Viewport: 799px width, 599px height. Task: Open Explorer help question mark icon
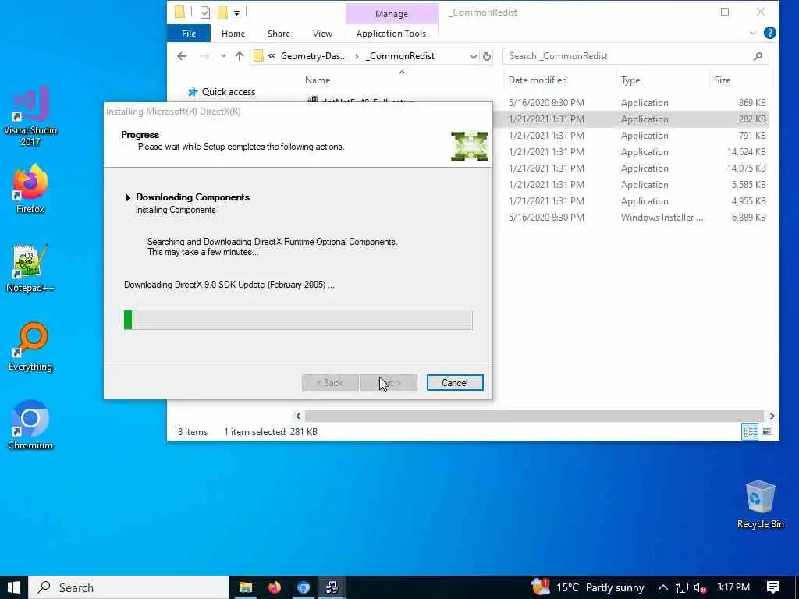point(770,33)
